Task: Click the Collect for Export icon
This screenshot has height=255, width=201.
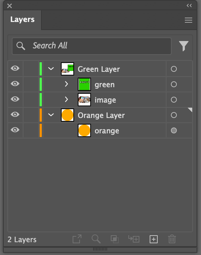Action: click(77, 239)
